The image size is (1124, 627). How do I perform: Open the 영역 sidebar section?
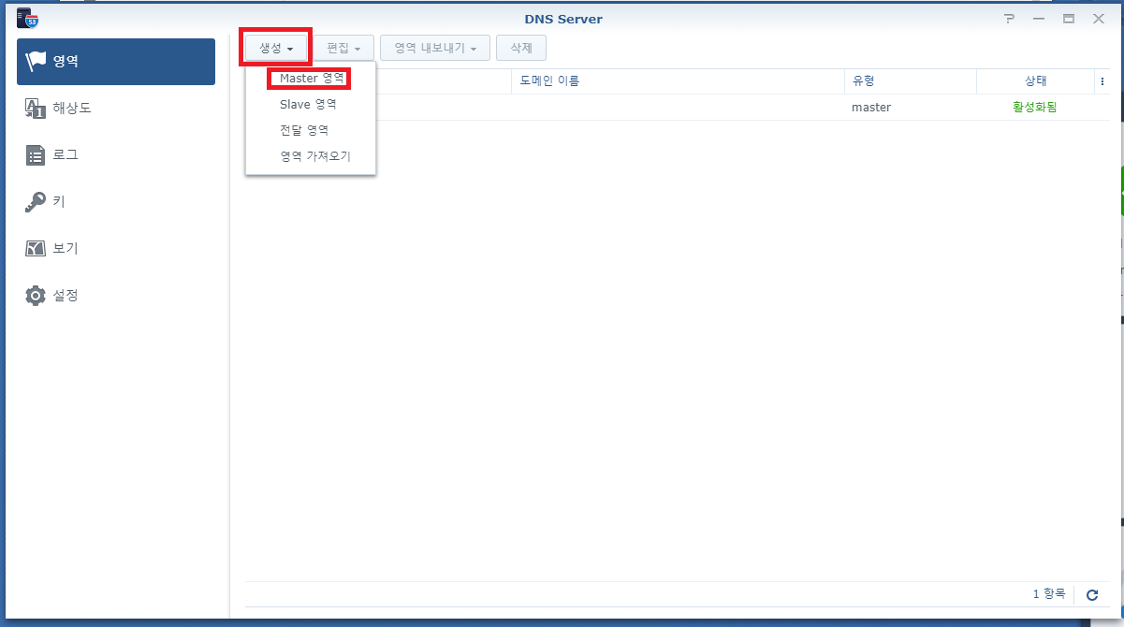tap(116, 62)
